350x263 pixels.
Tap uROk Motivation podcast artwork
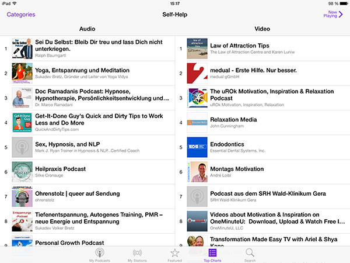click(197, 98)
